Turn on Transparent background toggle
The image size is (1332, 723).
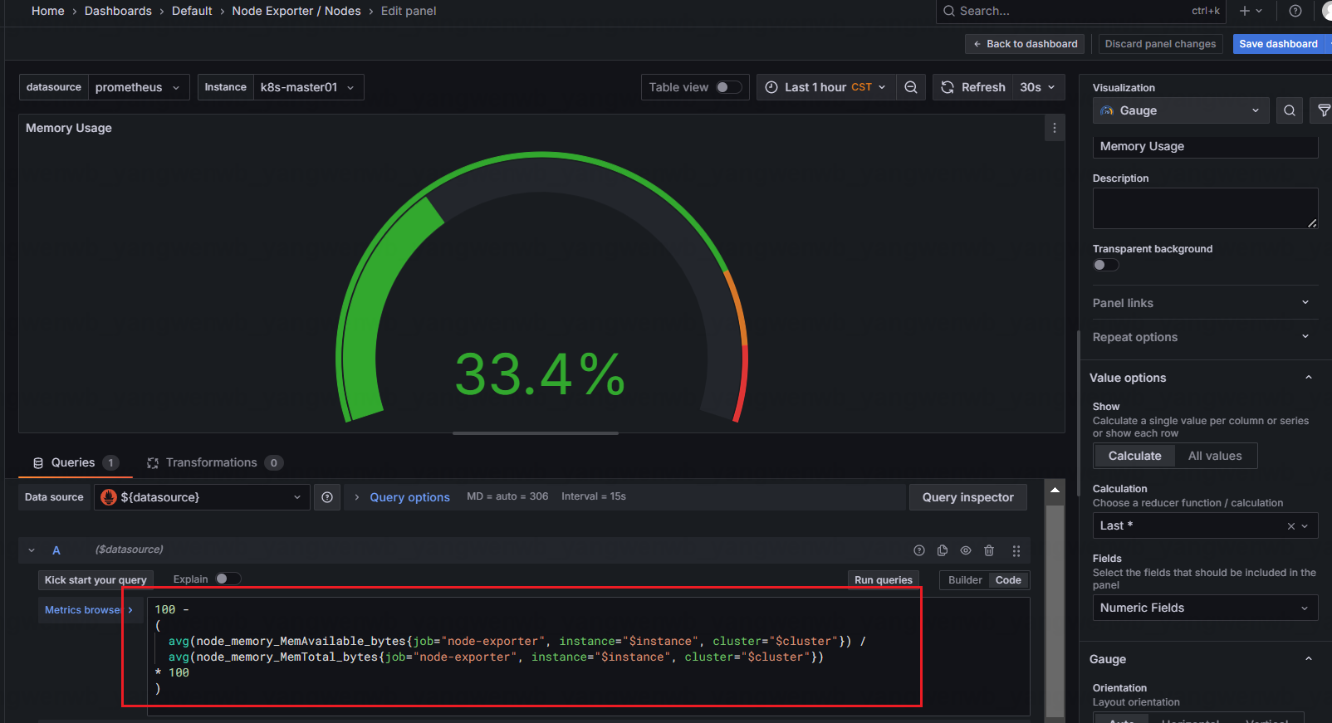tap(1105, 265)
